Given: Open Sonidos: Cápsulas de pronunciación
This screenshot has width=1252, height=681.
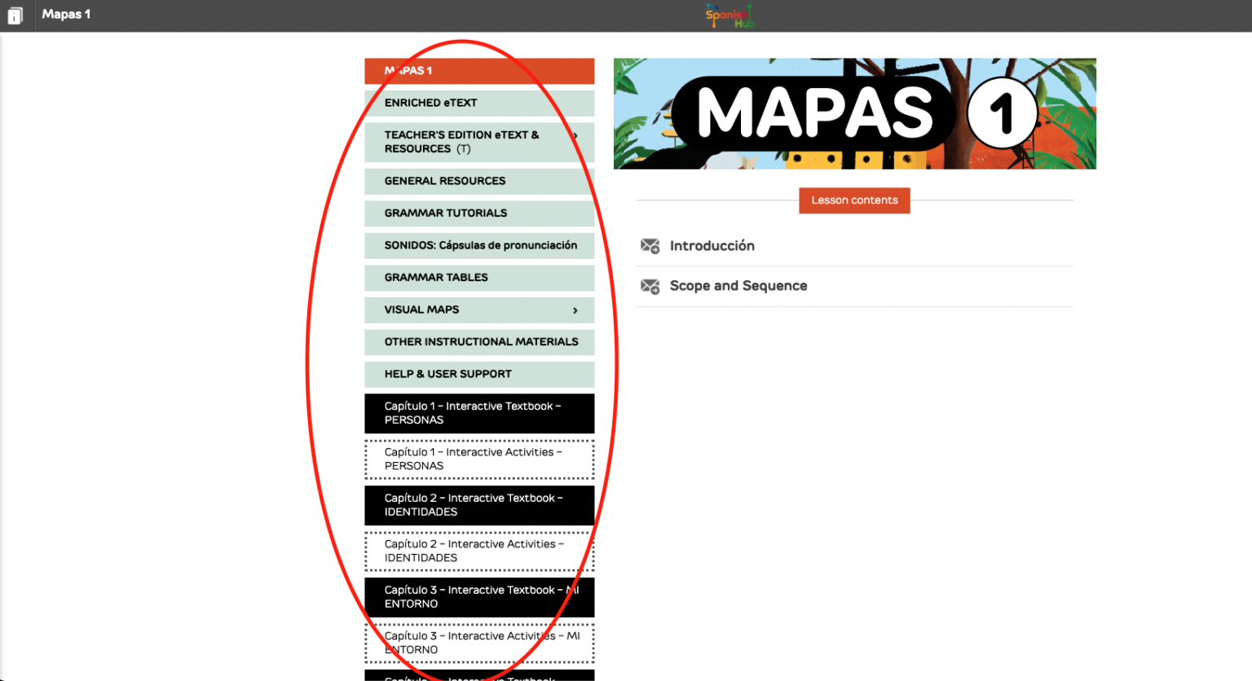Looking at the screenshot, I should tap(479, 245).
